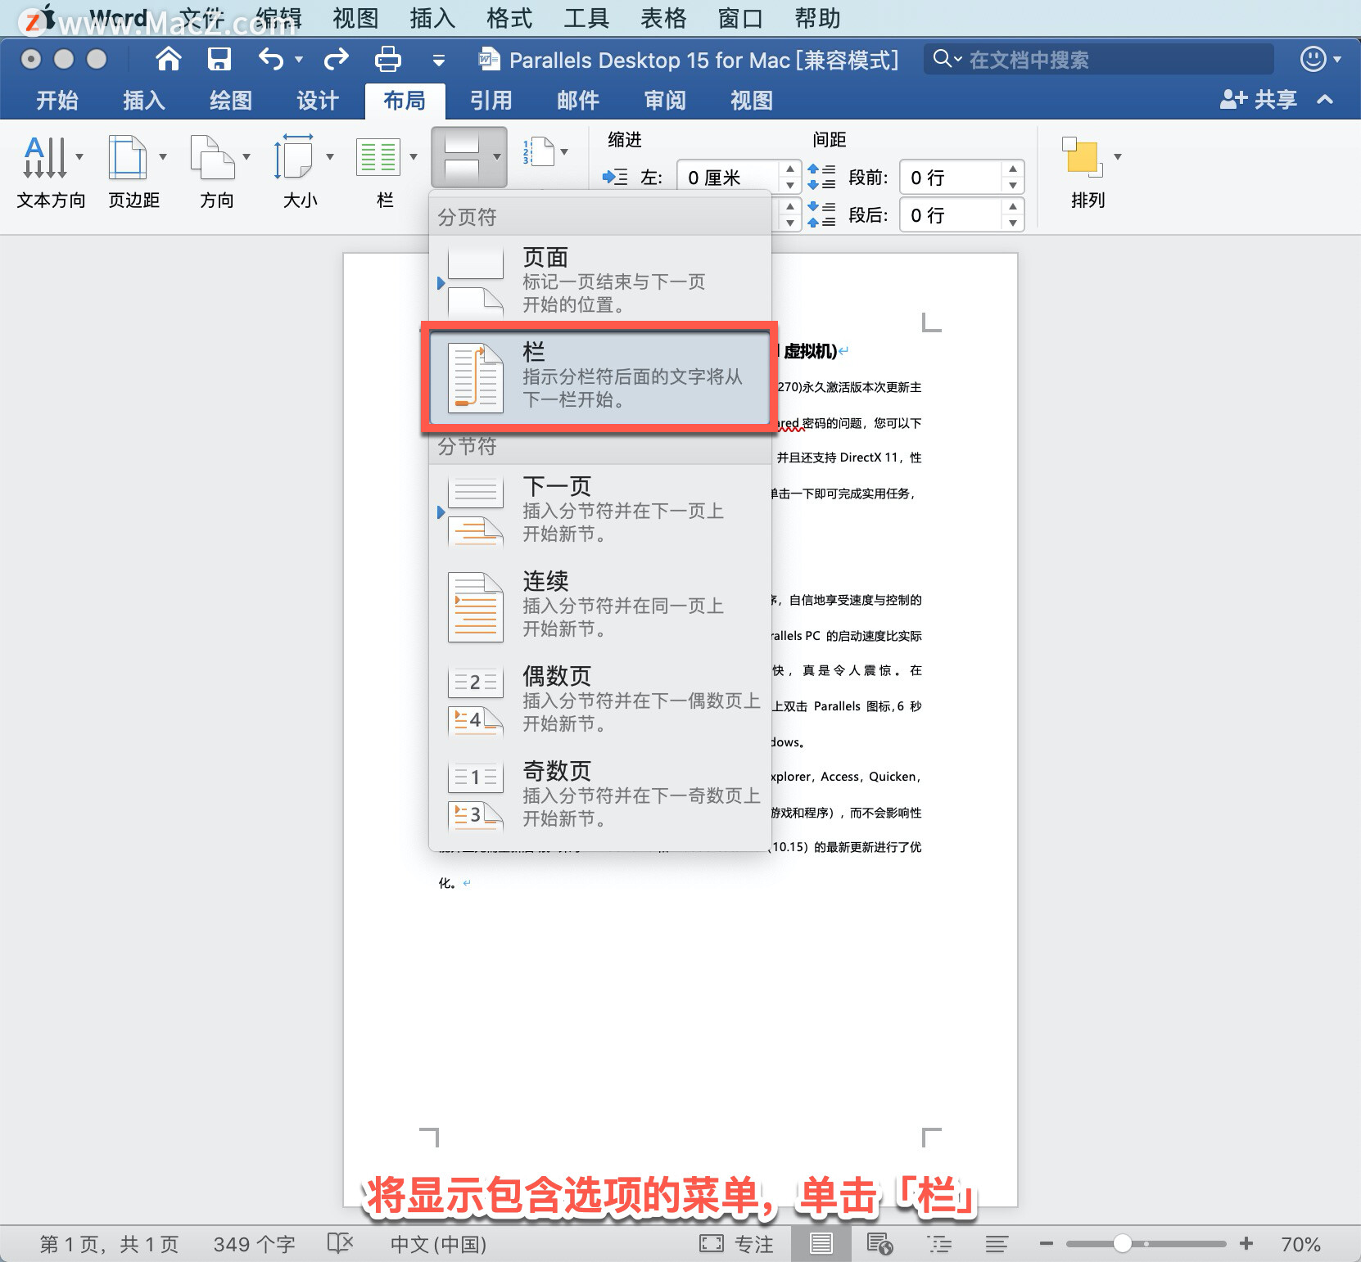This screenshot has width=1361, height=1262.
Task: Open 窗口 in macOS menu bar
Action: pyautogui.click(x=740, y=18)
